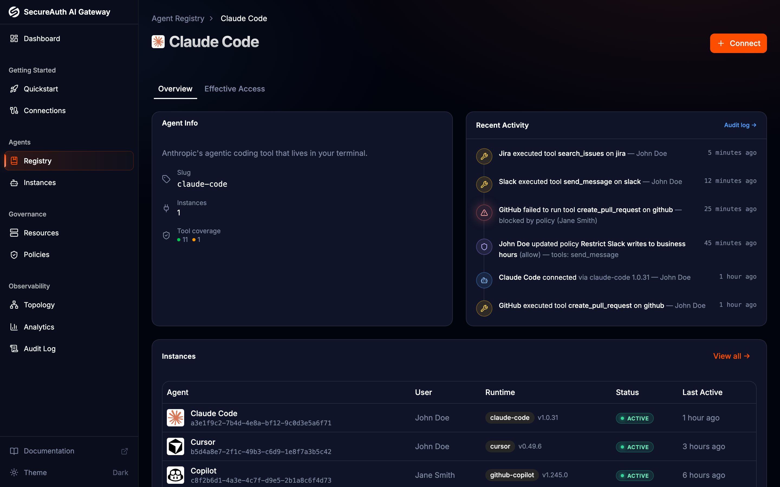
Task: Click the Claude Code breadcrumb text
Action: (244, 18)
